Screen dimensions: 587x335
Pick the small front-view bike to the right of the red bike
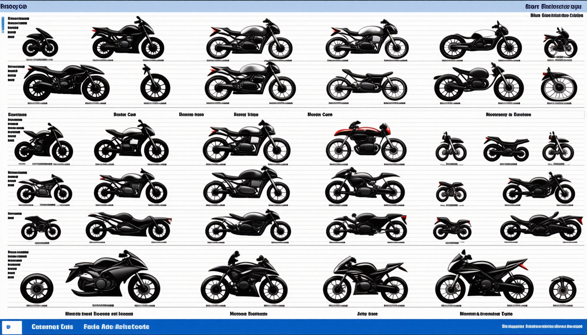pyautogui.click(x=451, y=146)
